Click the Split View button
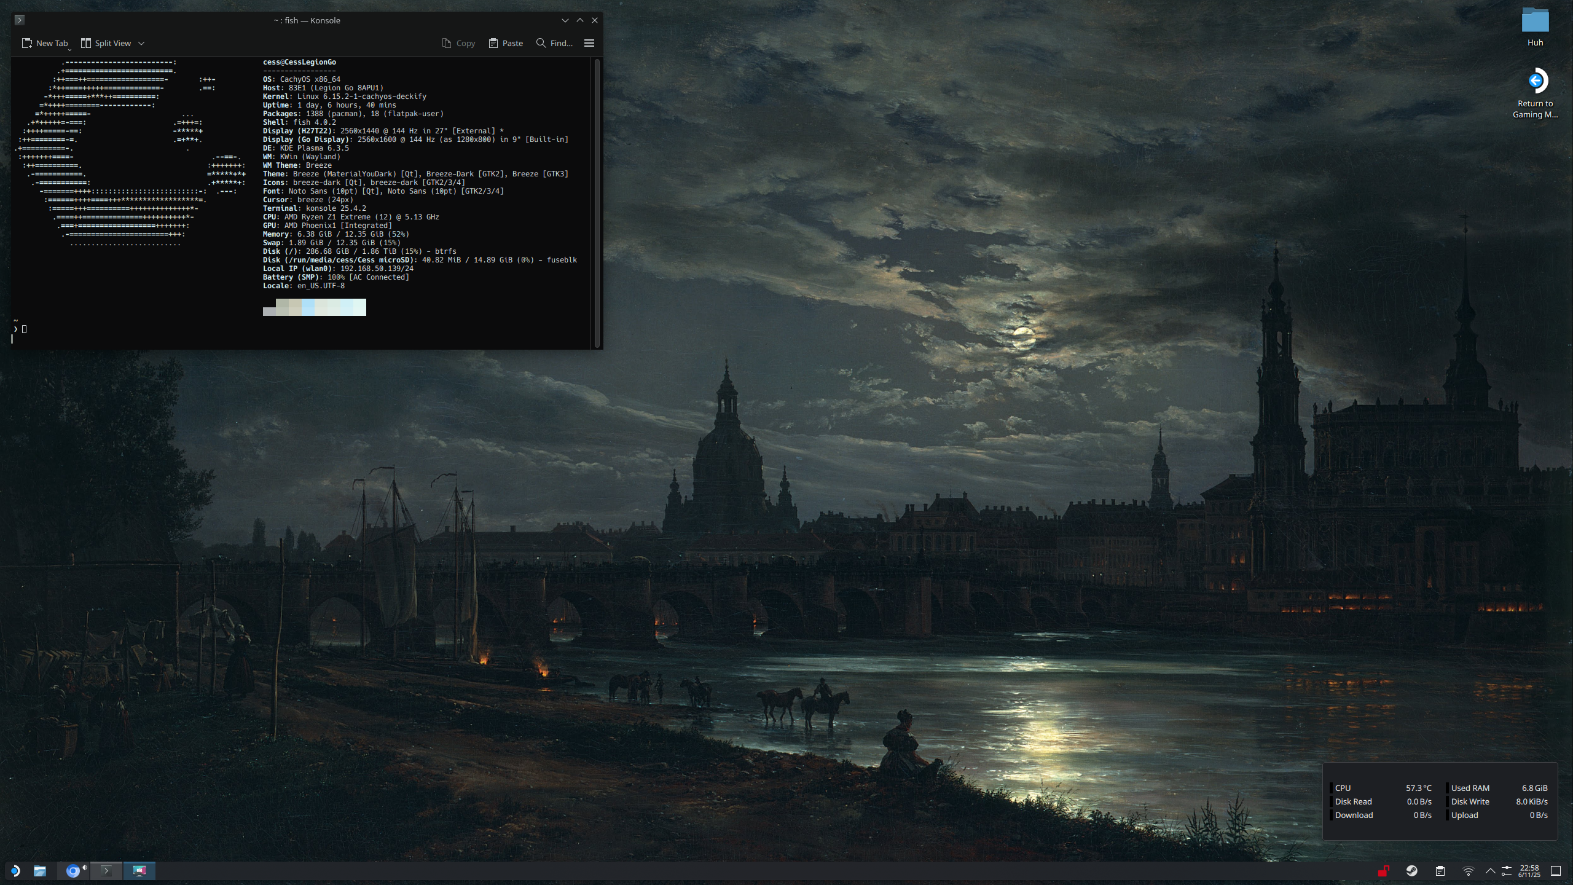This screenshot has width=1573, height=885. (x=106, y=43)
